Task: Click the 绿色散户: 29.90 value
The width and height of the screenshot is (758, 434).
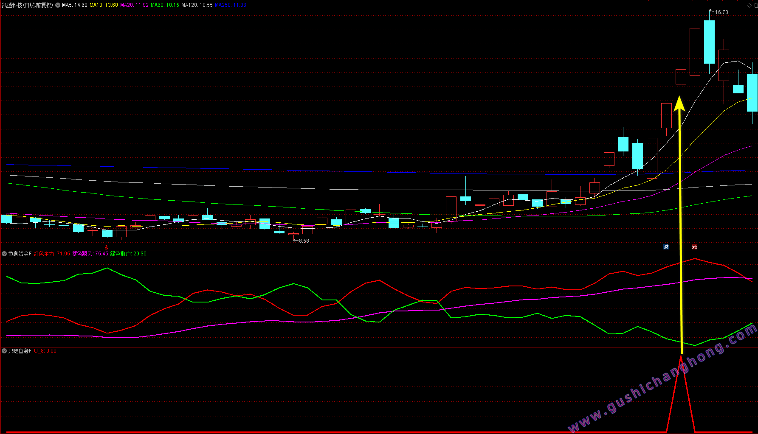Action: [x=128, y=254]
